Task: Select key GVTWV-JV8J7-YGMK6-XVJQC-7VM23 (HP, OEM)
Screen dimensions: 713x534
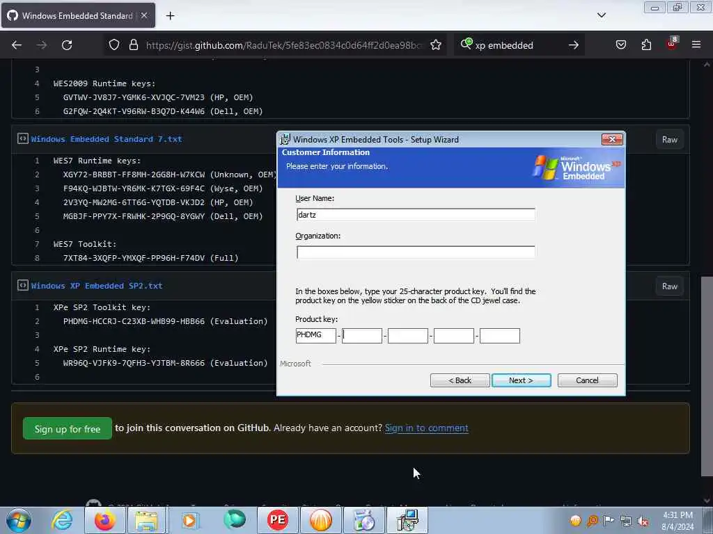Action: [x=158, y=97]
